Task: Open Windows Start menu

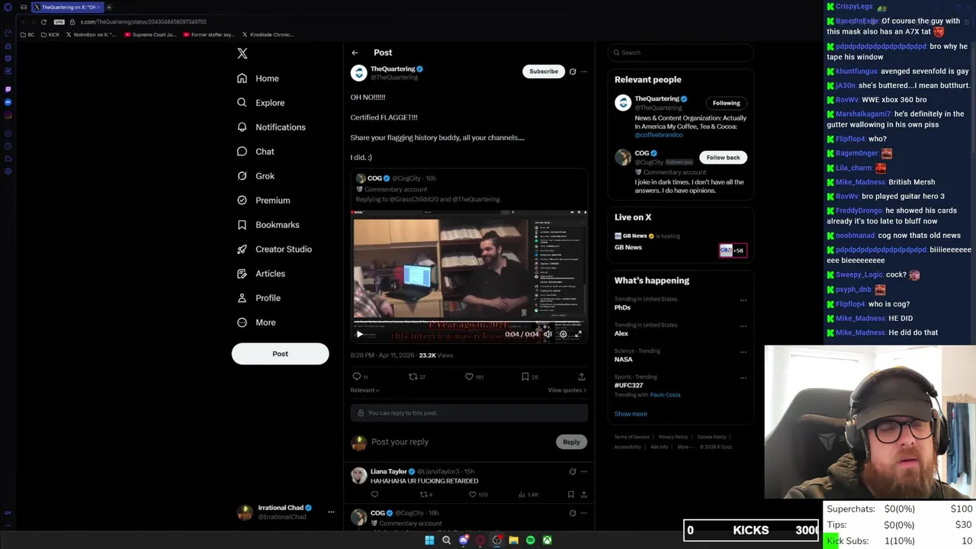Action: [429, 541]
